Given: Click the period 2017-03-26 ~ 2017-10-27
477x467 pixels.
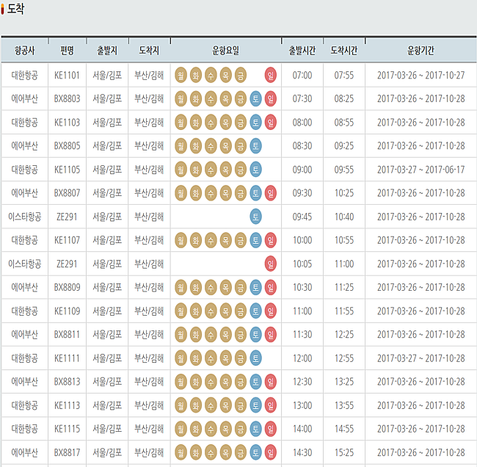Looking at the screenshot, I should [421, 75].
